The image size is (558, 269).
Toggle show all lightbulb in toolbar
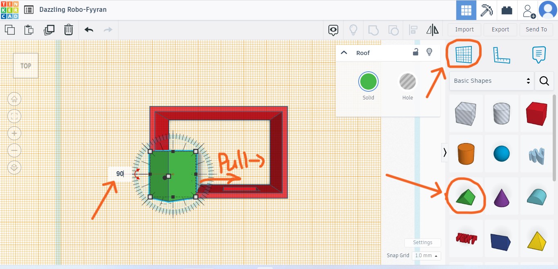coord(353,30)
